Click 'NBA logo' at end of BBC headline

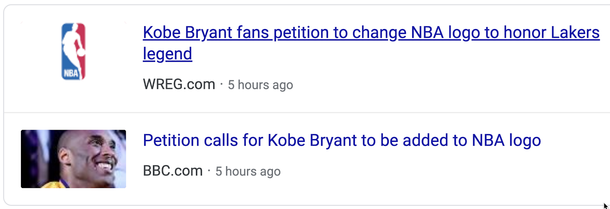tap(506, 140)
